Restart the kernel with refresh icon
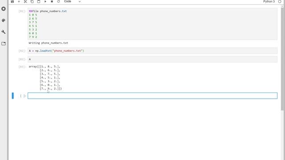 point(58,1)
